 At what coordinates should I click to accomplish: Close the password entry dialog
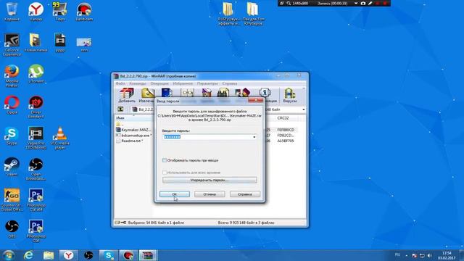pos(256,101)
